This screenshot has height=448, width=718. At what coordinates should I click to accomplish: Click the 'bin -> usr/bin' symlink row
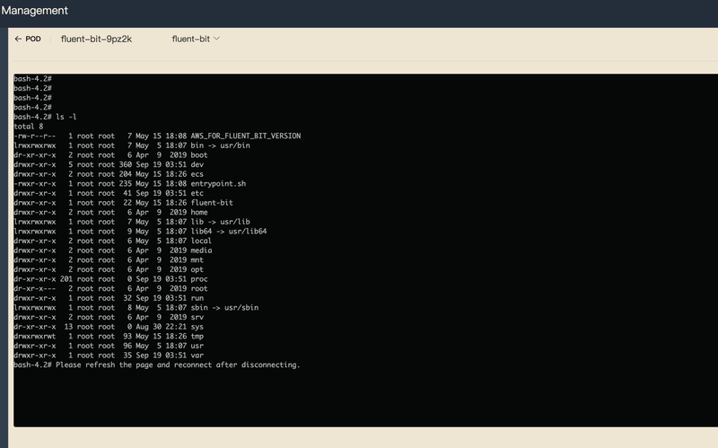pos(132,145)
